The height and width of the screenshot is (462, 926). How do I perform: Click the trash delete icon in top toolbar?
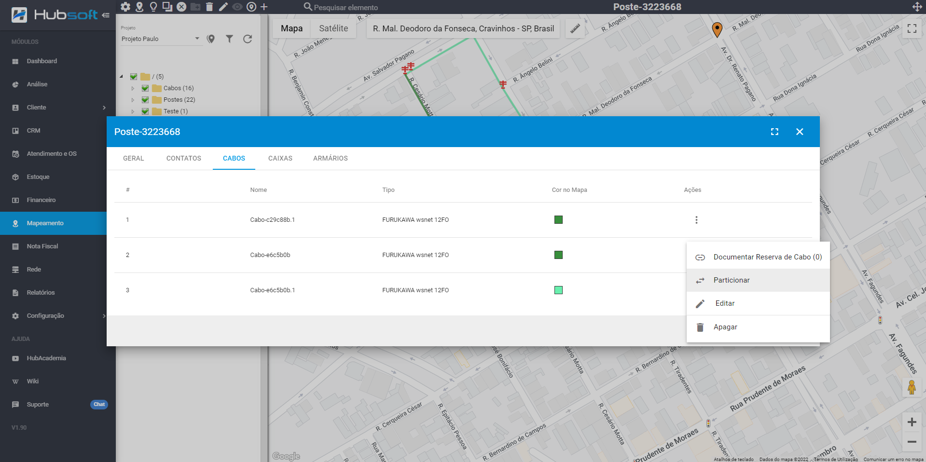pyautogui.click(x=209, y=7)
